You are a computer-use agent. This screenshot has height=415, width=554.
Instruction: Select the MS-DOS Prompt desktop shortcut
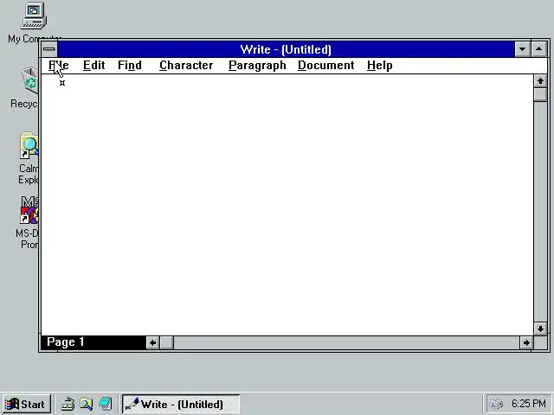[x=29, y=210]
